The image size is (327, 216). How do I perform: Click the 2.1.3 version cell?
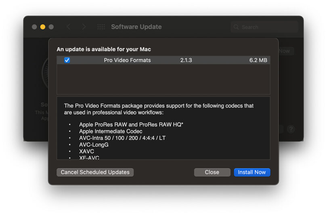click(x=186, y=60)
